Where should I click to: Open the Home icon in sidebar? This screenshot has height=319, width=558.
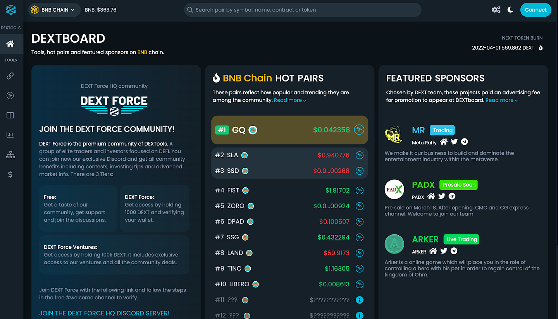(x=10, y=43)
